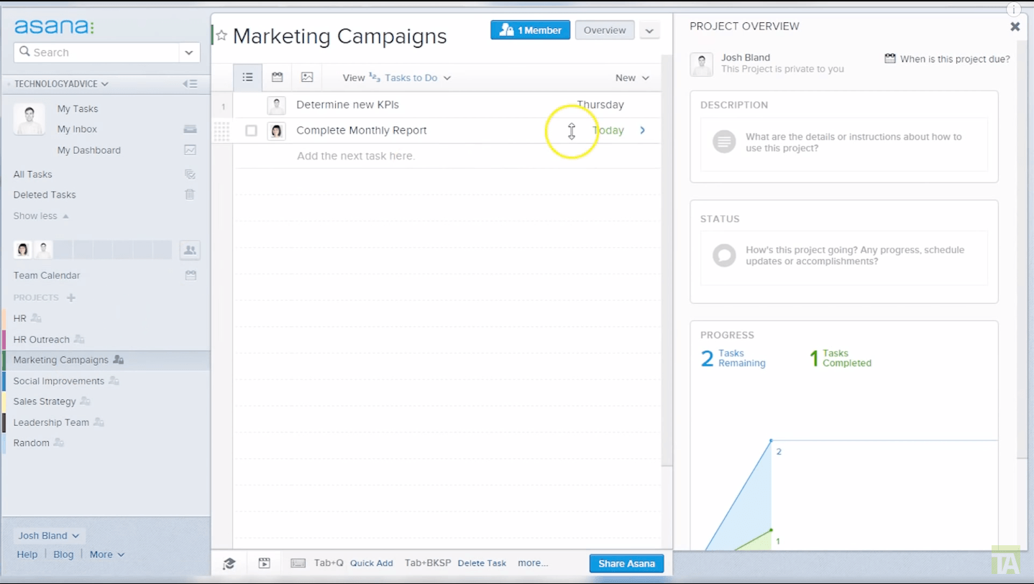Click the When is this project due link
The image size is (1034, 584).
[x=955, y=59]
